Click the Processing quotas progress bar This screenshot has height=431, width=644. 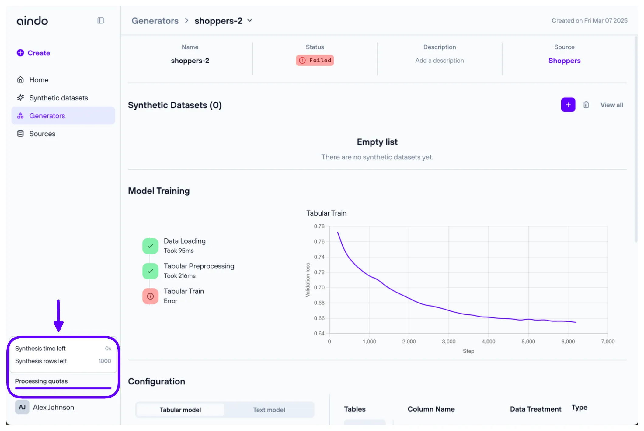[63, 388]
